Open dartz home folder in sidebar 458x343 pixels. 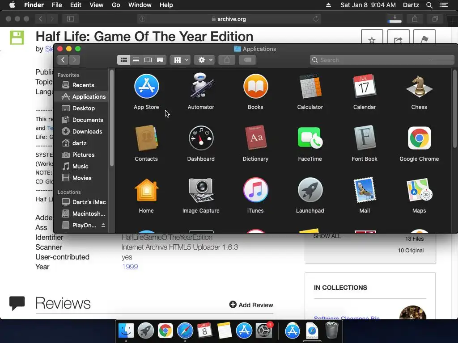pos(82,143)
